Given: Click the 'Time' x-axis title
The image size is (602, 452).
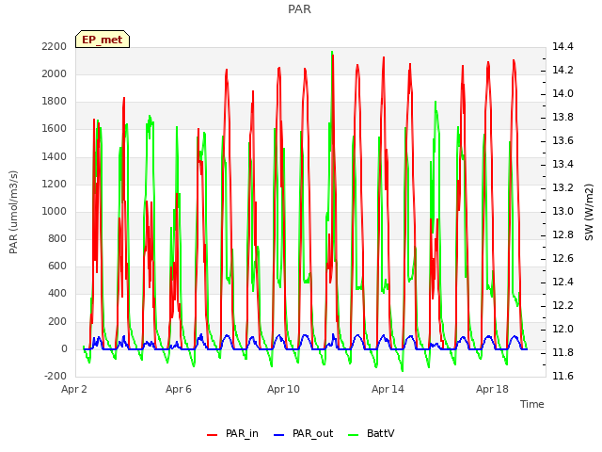Looking at the screenshot, I should tap(532, 404).
